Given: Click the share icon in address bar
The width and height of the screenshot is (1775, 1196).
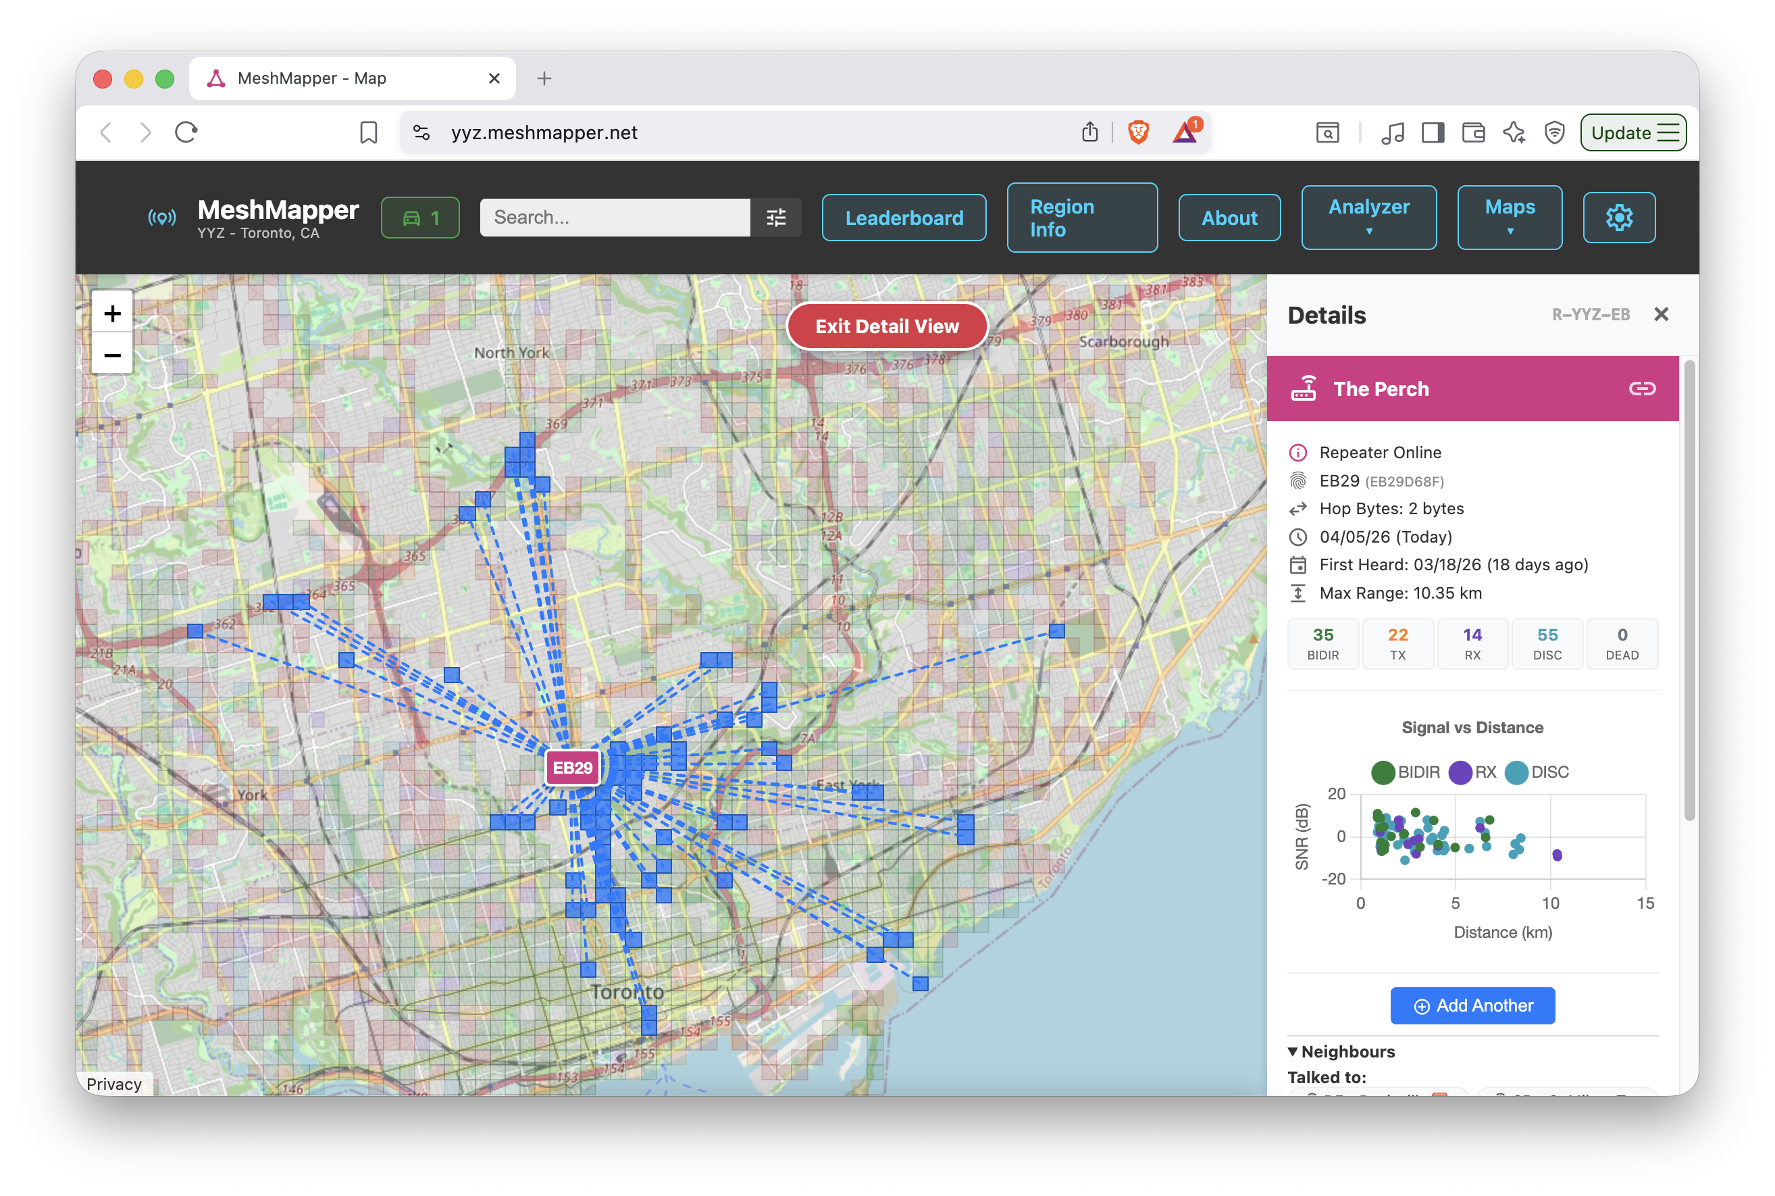Looking at the screenshot, I should 1089,132.
